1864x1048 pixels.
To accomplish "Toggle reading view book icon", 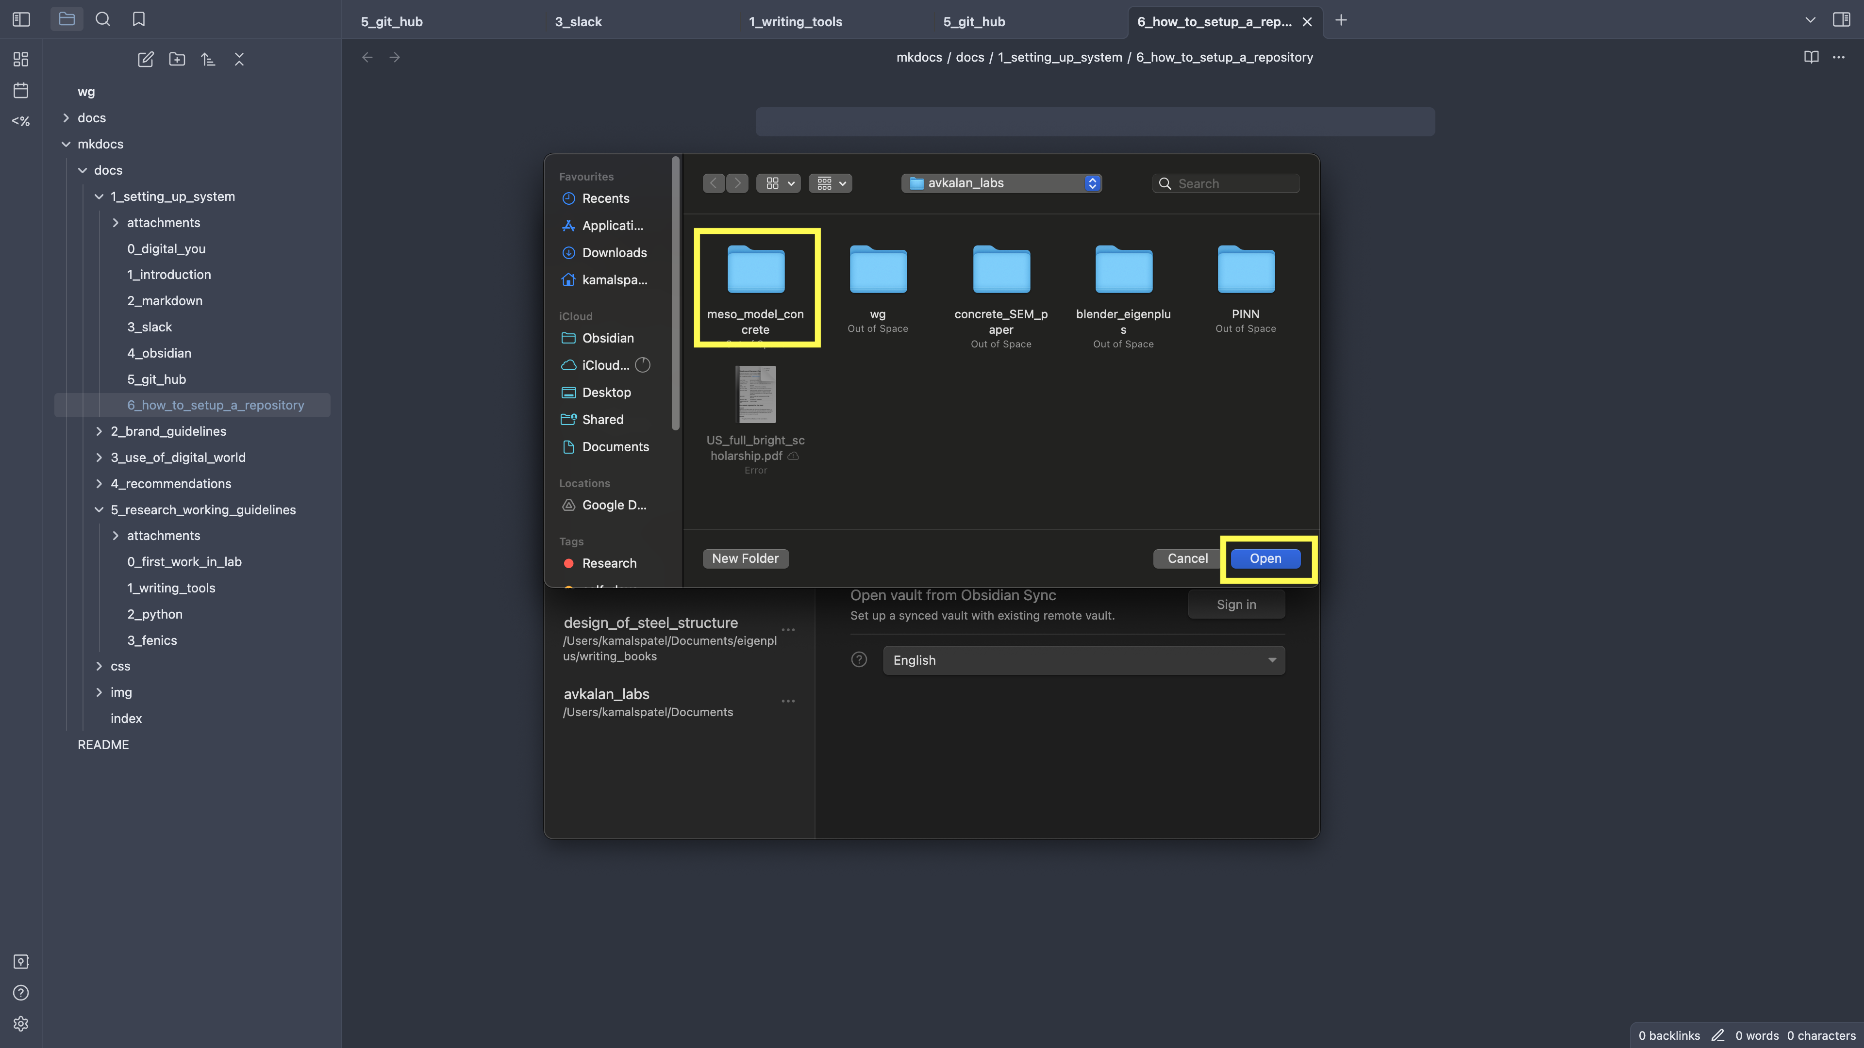I will 1811,57.
